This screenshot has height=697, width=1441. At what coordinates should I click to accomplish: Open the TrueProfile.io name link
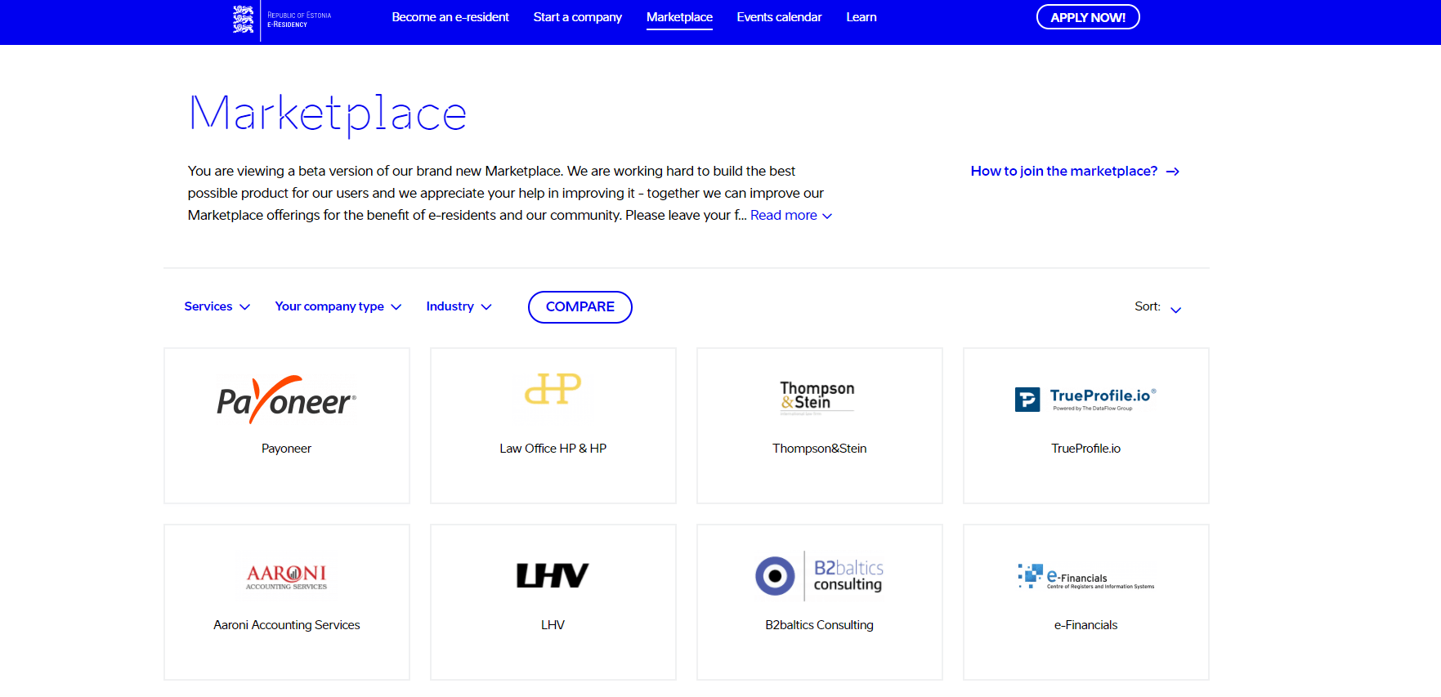click(1085, 449)
